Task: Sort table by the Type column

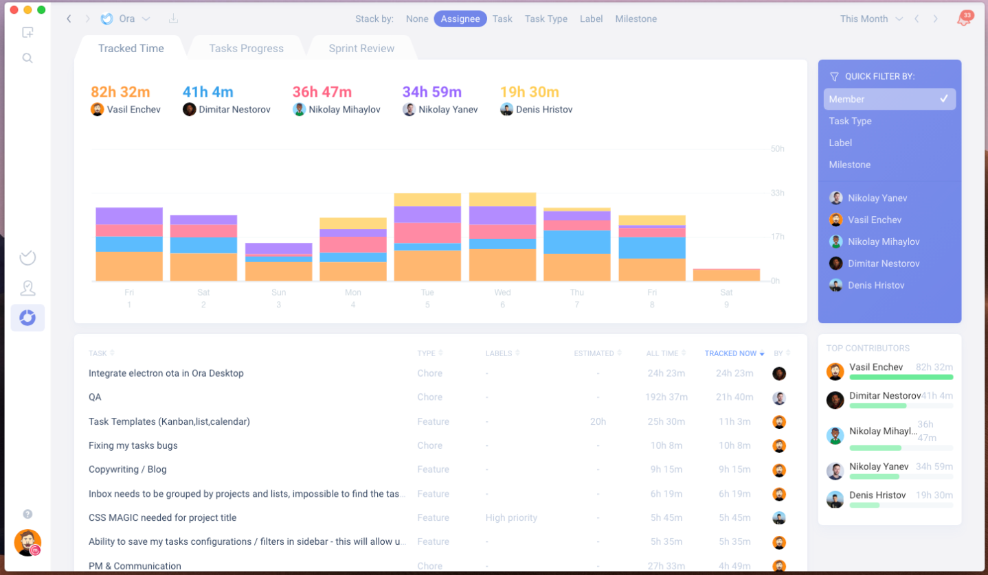Action: [429, 353]
